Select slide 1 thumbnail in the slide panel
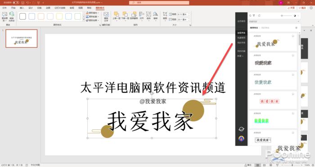Image resolution: width=315 pixels, height=167 pixels. pyautogui.click(x=22, y=39)
